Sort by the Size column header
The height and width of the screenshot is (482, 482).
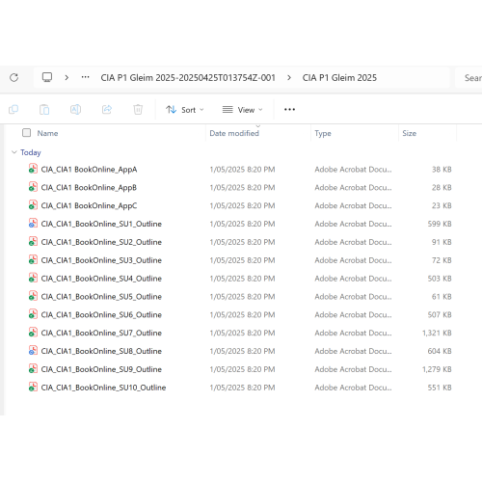click(409, 133)
